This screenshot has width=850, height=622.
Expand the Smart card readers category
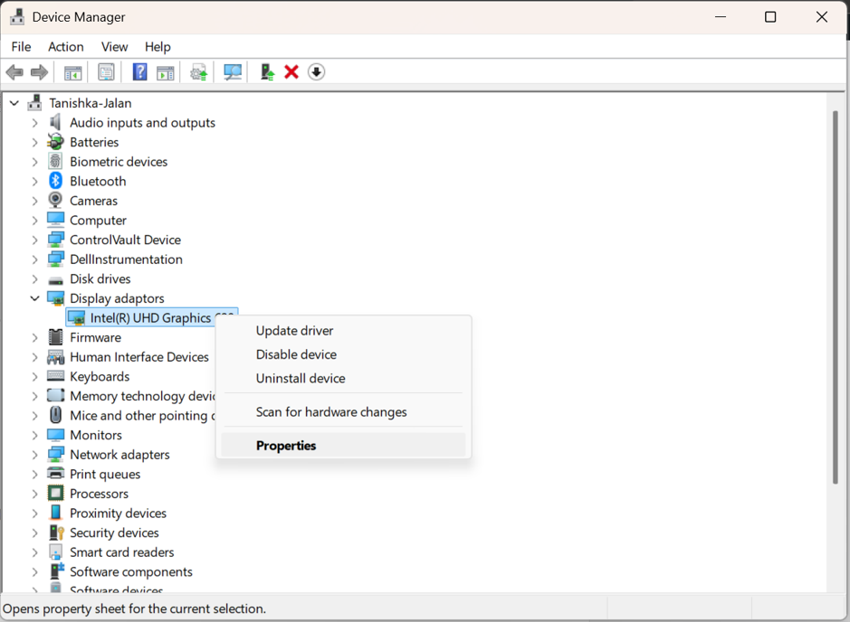(x=34, y=552)
